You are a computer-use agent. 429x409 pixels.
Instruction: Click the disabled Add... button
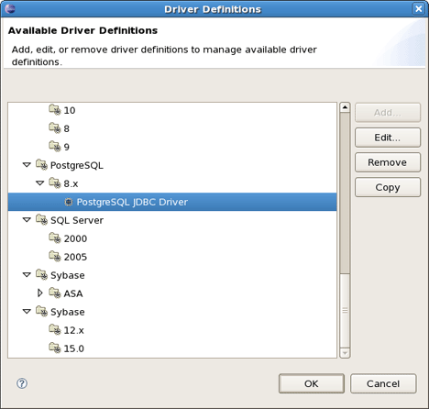[388, 113]
